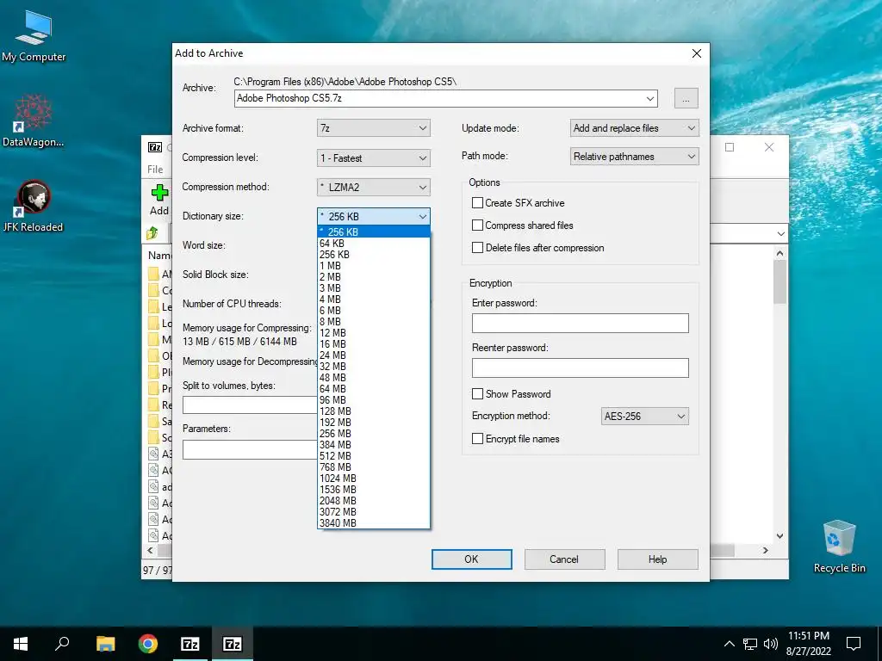882x661 pixels.
Task: Open Compression method LZMA2 dropdown
Action: coord(374,187)
